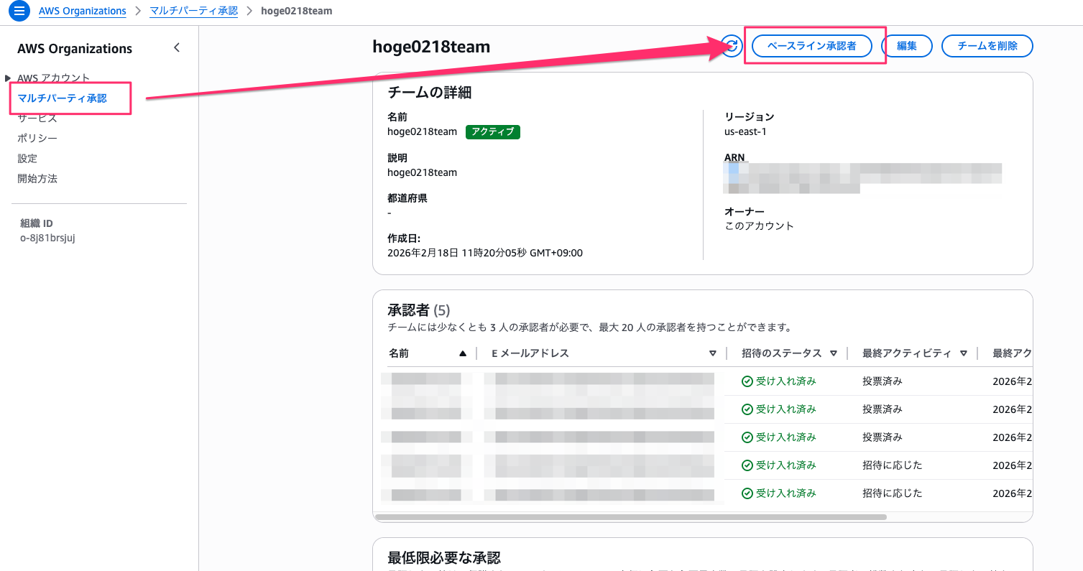The width and height of the screenshot is (1083, 571).
Task: Open the ベースライン承認者 button
Action: tap(811, 46)
